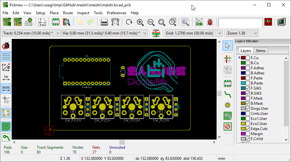Open the Via size dropdown
The image size is (291, 162).
coord(104,33)
